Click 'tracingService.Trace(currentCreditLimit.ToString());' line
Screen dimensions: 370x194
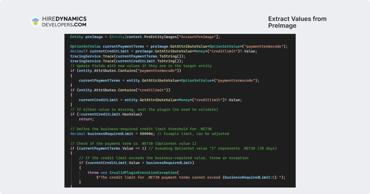click(126, 61)
